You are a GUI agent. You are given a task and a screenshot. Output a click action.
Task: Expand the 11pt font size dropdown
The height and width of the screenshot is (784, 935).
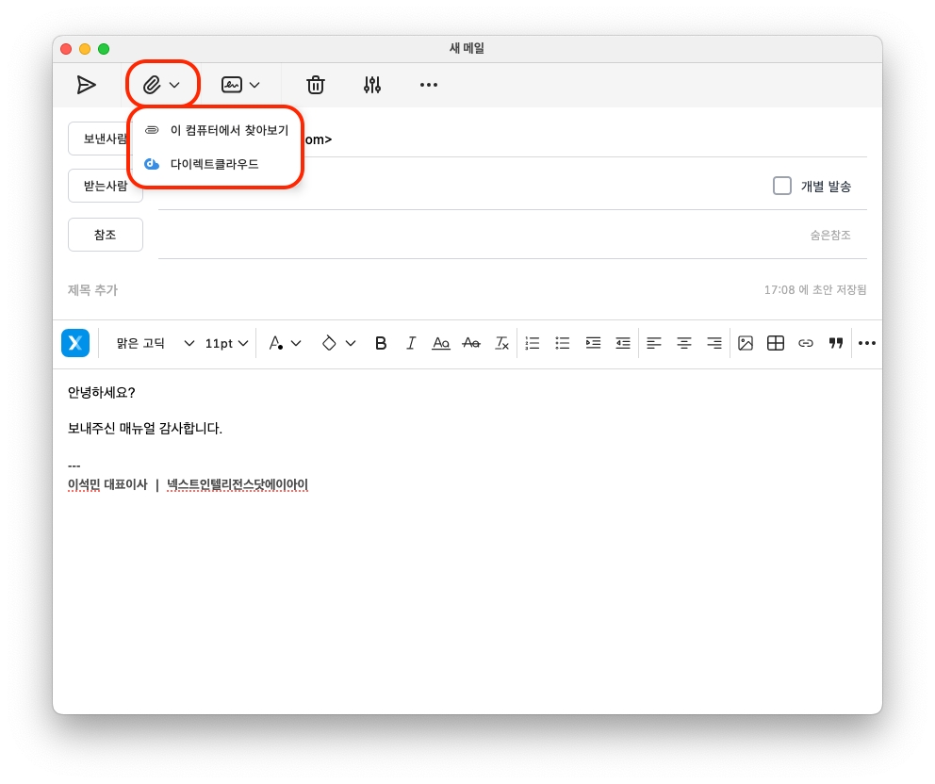tap(227, 343)
